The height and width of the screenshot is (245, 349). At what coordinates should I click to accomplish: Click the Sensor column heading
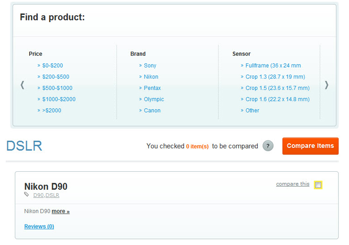(241, 54)
